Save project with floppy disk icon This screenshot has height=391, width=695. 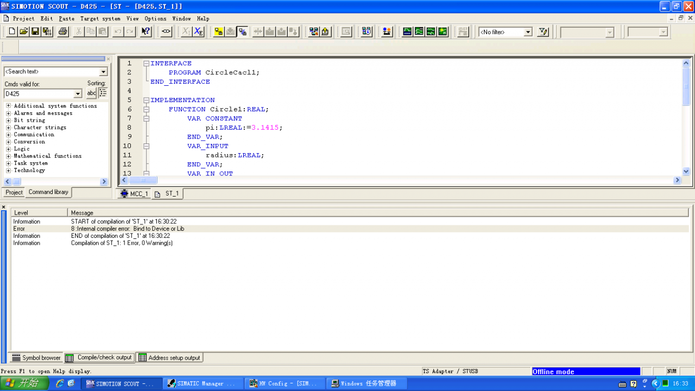[x=35, y=31]
